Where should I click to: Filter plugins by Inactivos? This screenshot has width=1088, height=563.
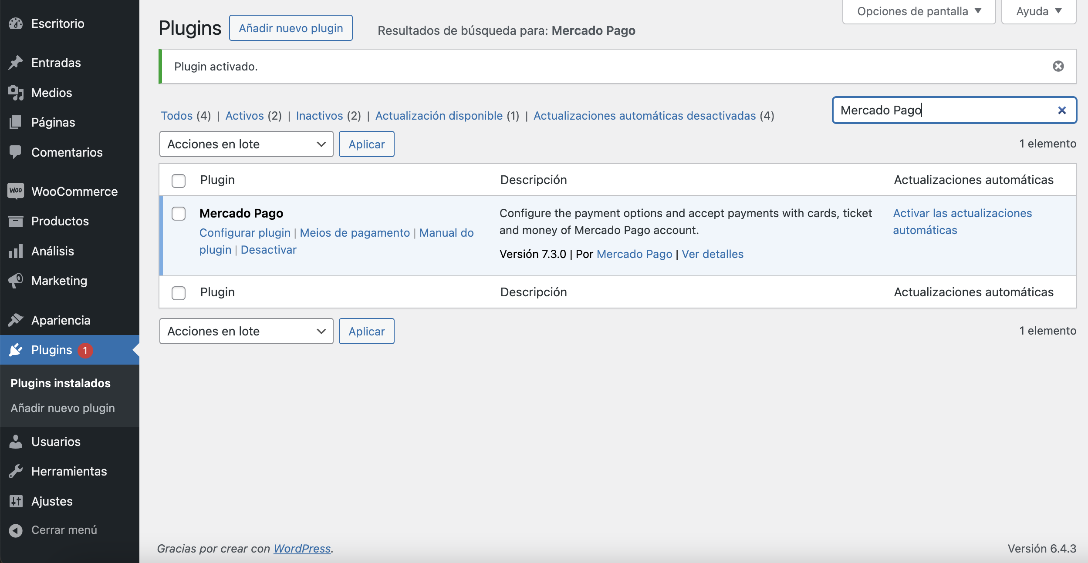pos(320,116)
